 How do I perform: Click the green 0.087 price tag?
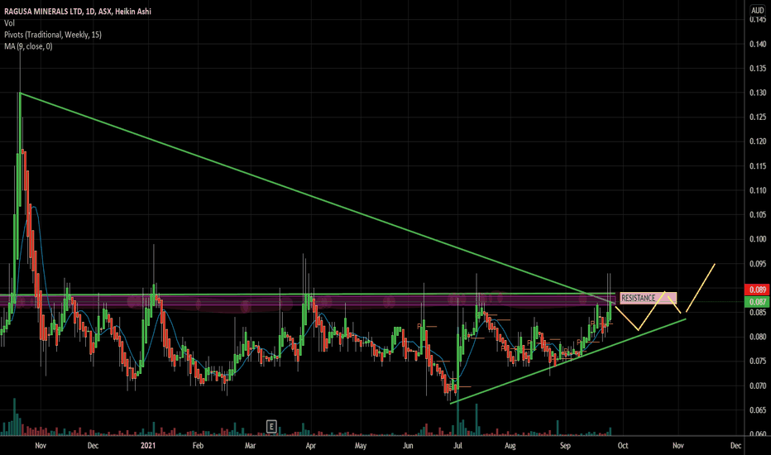757,301
